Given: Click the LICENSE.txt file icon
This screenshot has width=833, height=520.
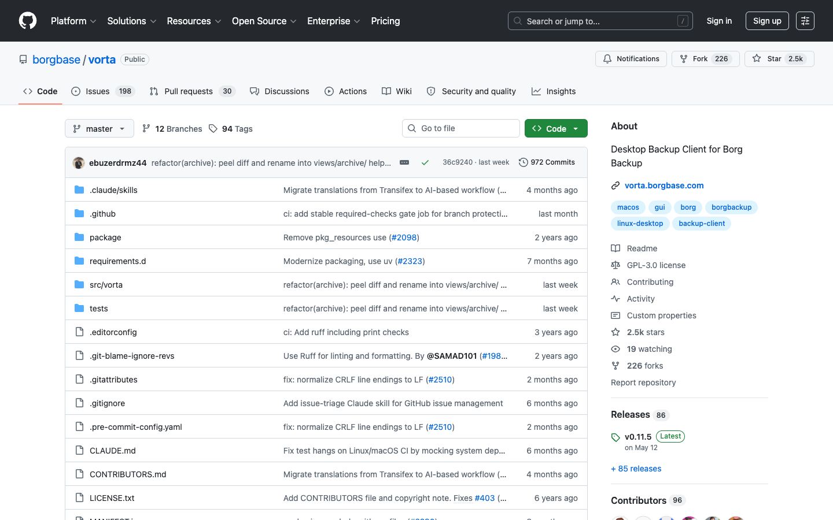Looking at the screenshot, I should [x=79, y=497].
